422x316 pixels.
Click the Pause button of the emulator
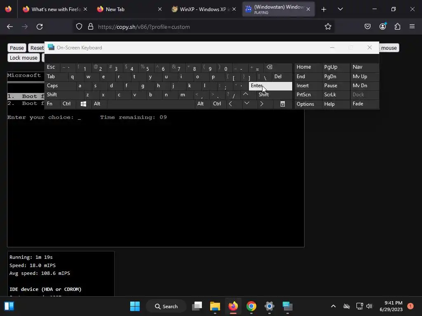[x=16, y=48]
